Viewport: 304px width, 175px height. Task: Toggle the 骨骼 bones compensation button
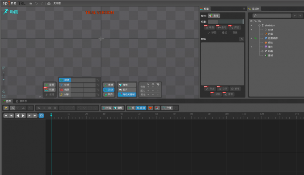(x=127, y=85)
